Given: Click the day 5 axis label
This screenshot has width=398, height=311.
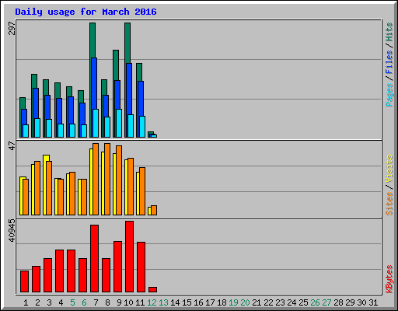Looking at the screenshot, I should (72, 302).
